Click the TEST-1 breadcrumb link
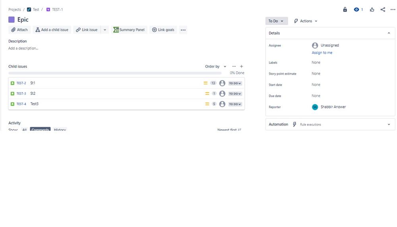Screen dimensions: 397x227 [x=57, y=10]
